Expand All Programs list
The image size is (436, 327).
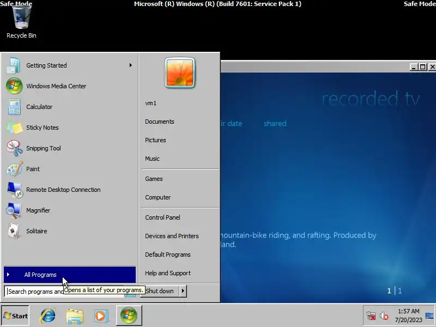point(70,275)
